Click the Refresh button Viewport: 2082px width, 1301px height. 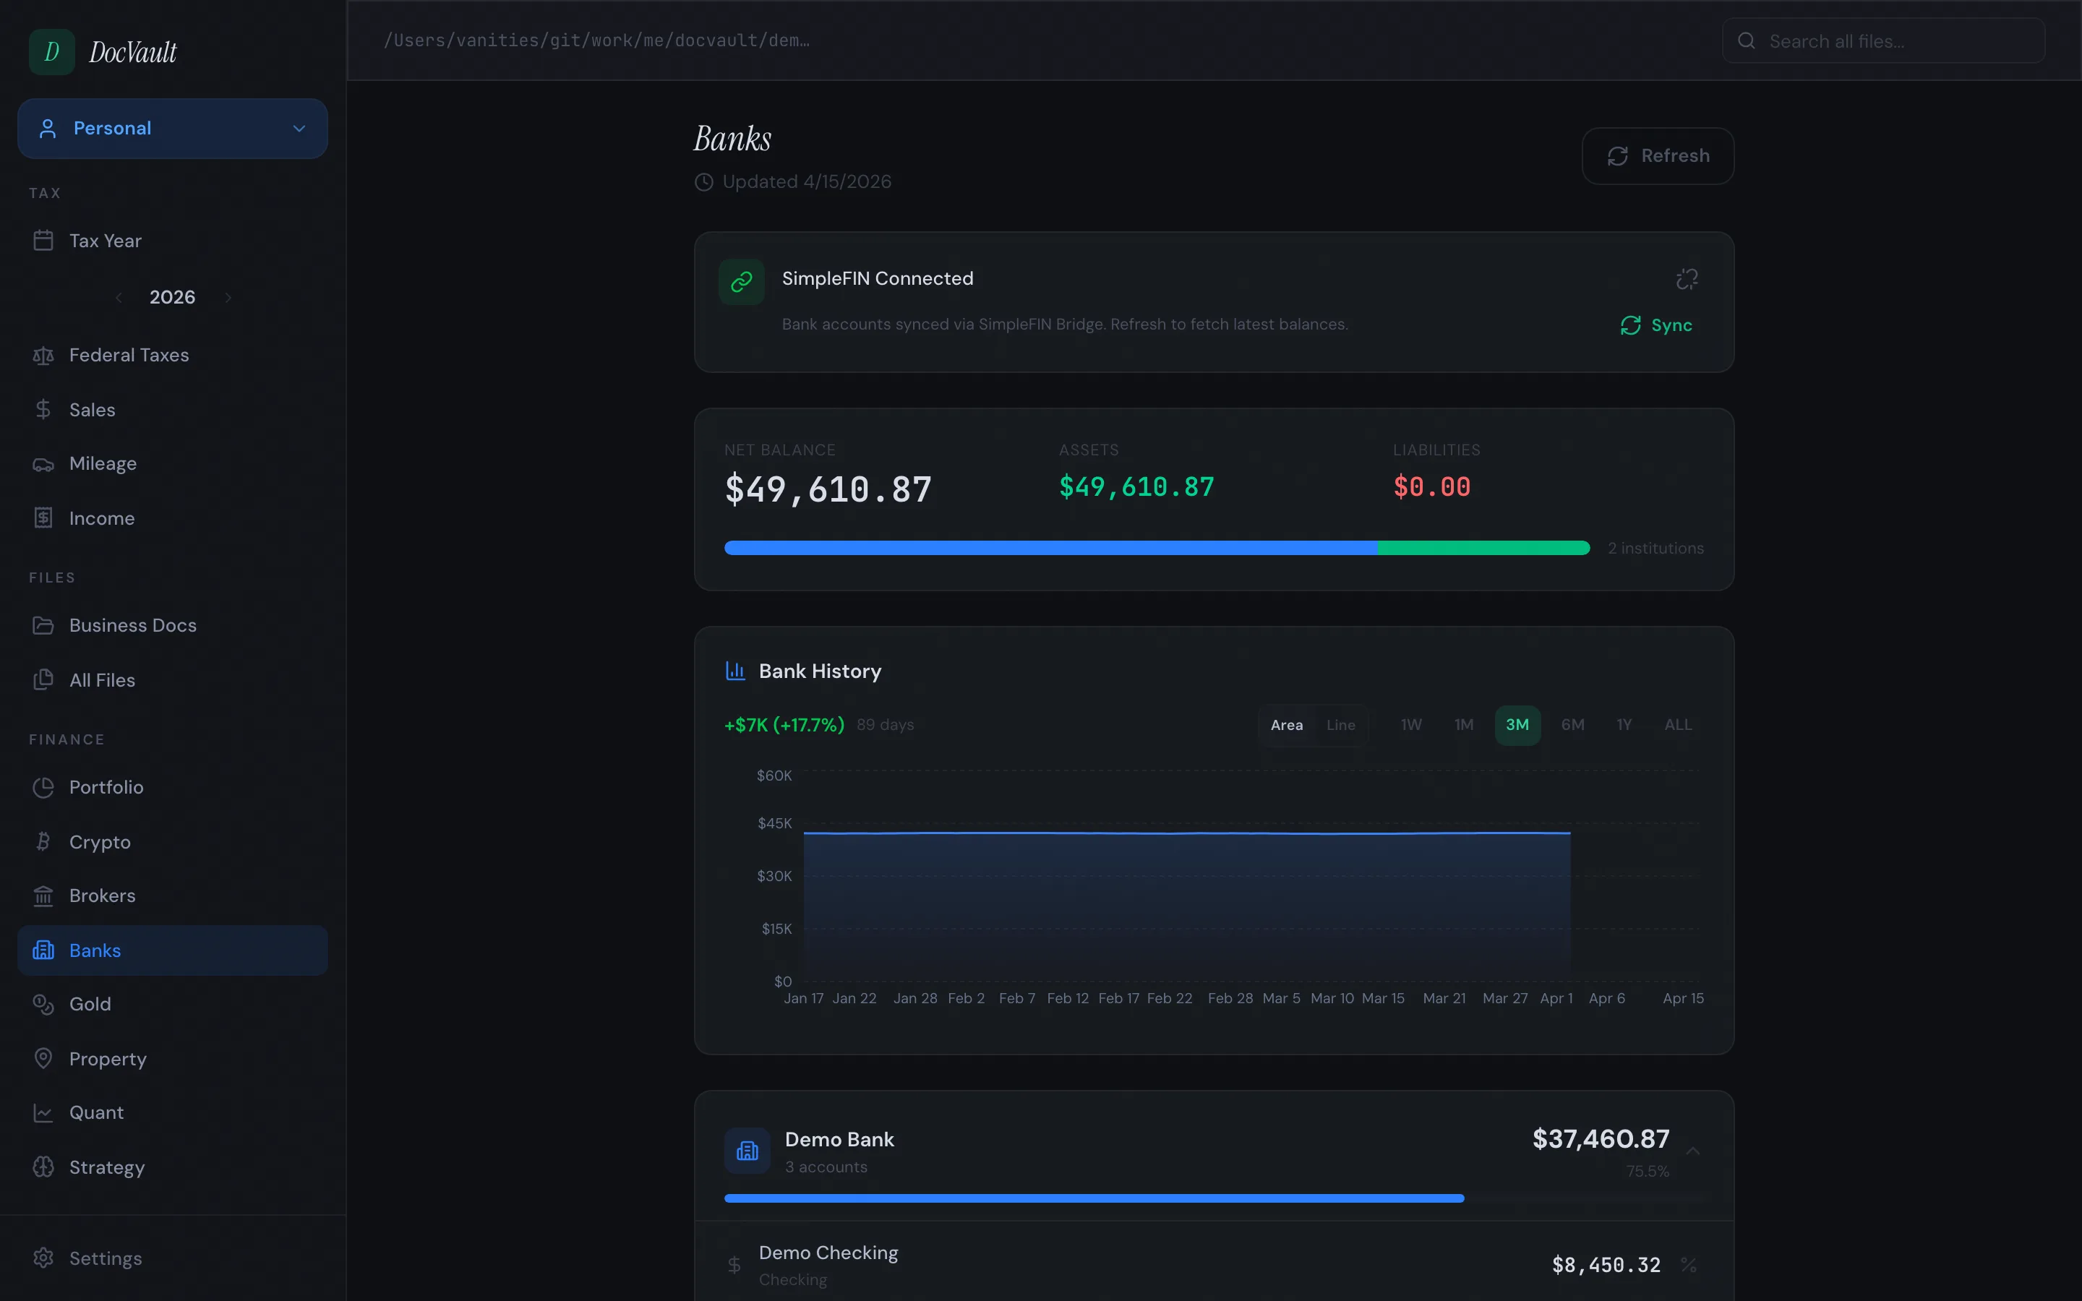(1658, 155)
